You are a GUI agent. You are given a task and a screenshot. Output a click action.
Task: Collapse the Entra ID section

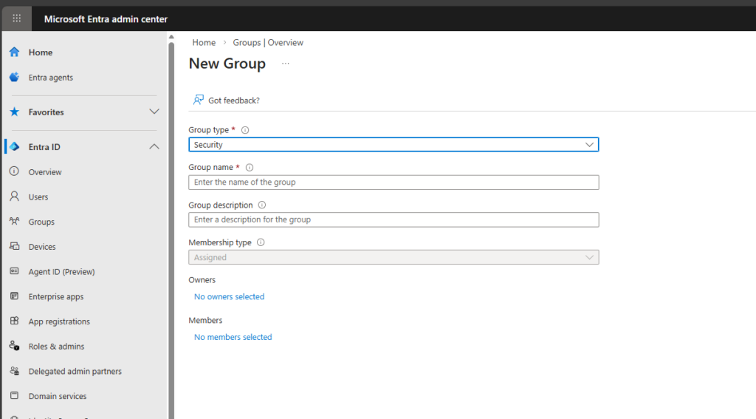(154, 147)
